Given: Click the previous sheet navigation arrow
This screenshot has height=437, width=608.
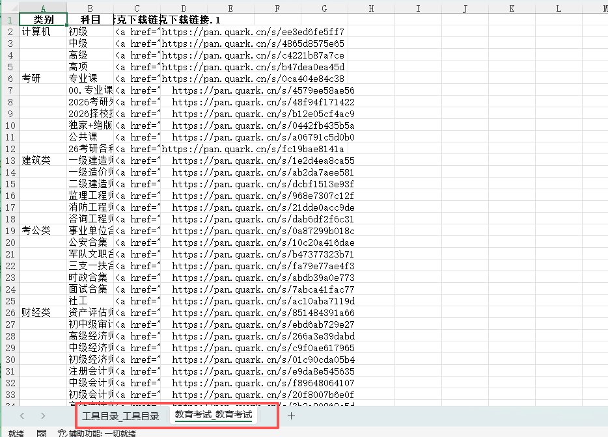Looking at the screenshot, I should click(x=21, y=416).
